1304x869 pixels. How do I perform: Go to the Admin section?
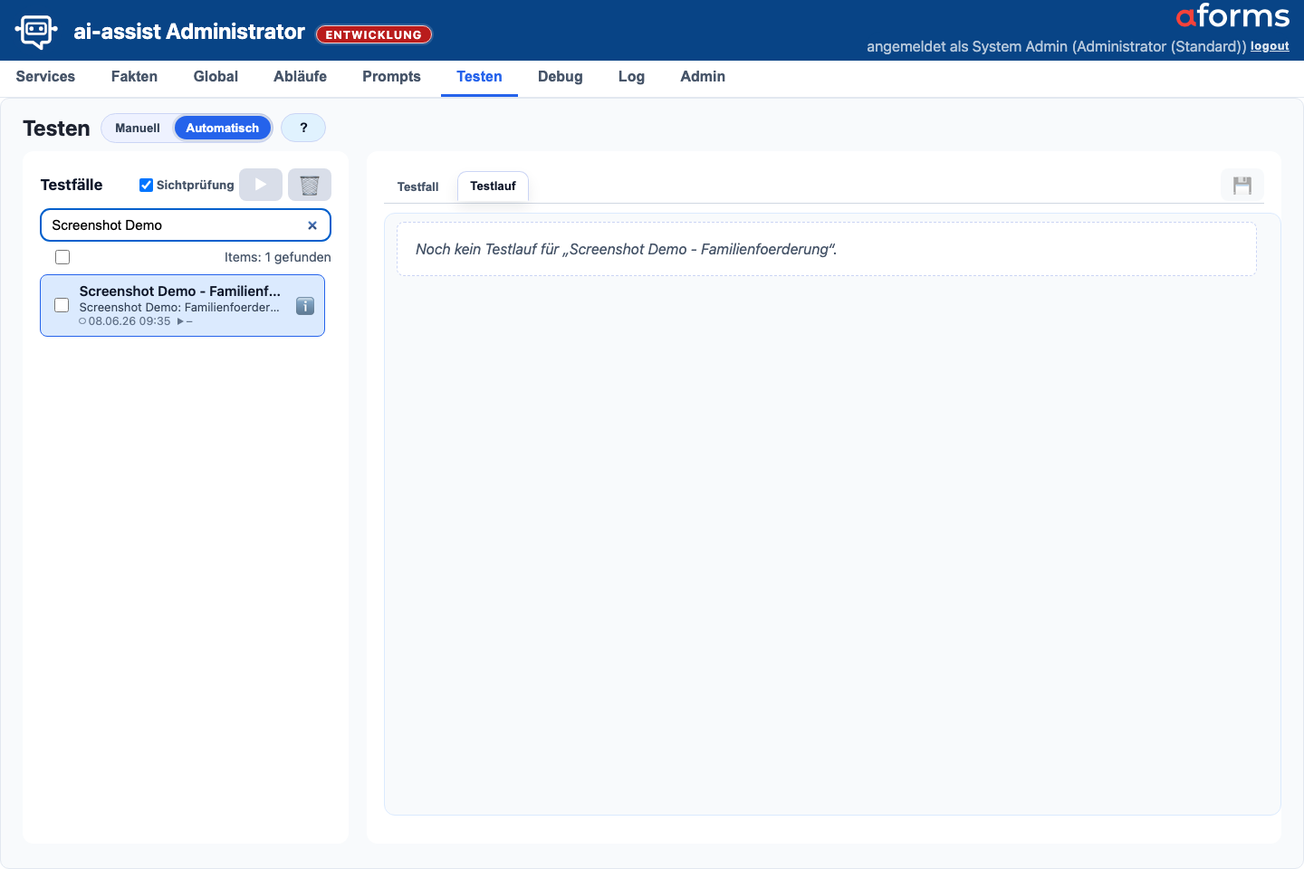pyautogui.click(x=703, y=77)
